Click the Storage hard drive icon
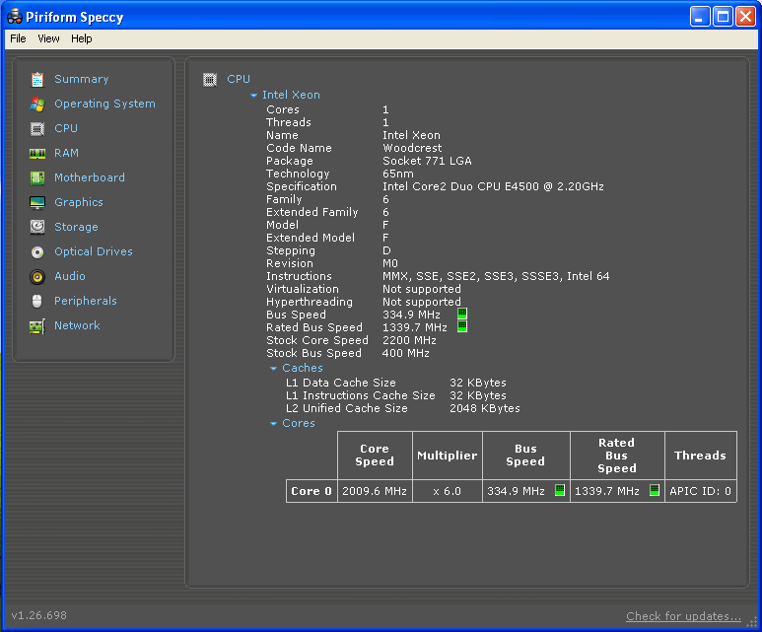 pyautogui.click(x=37, y=227)
